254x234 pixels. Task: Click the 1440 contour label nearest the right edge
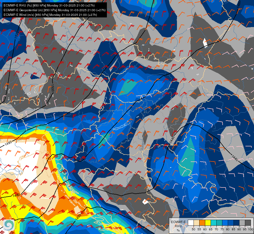click(x=235, y=158)
